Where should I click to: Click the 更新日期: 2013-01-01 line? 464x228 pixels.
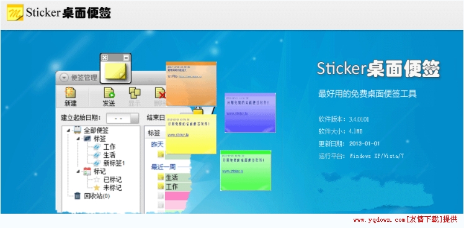tap(349, 144)
